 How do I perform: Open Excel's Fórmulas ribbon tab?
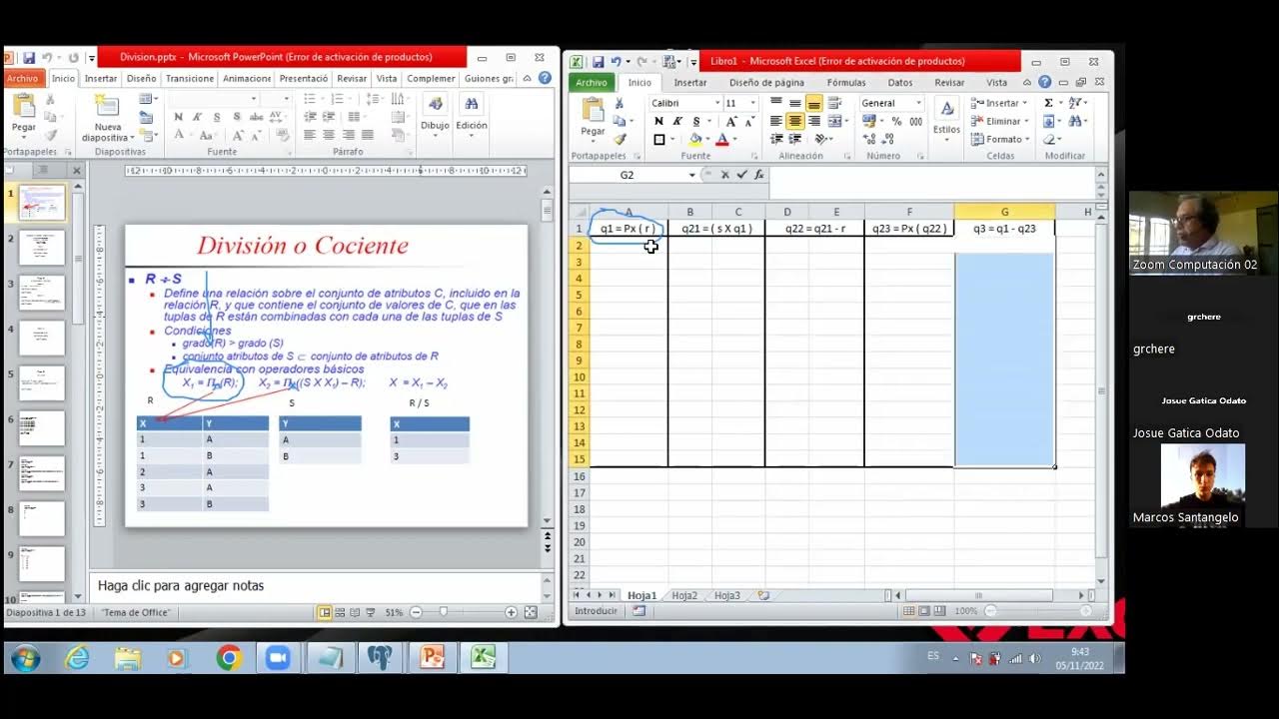pos(846,83)
